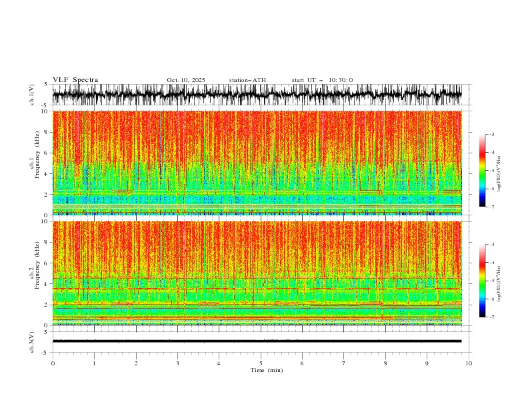Click inside the ch.2 spectrogram panel

click(257, 273)
